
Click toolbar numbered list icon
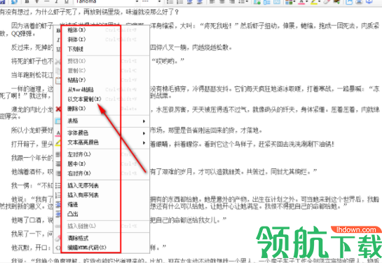coord(179,1)
